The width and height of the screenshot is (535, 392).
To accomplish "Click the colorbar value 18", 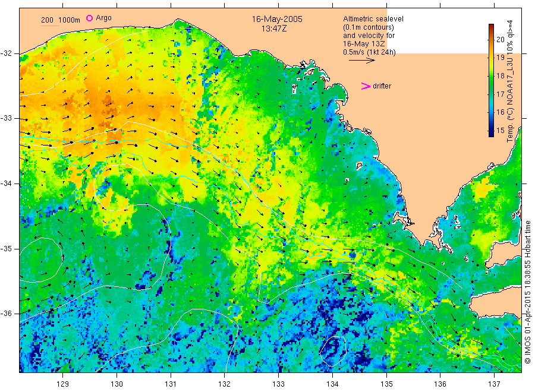I will click(500, 75).
